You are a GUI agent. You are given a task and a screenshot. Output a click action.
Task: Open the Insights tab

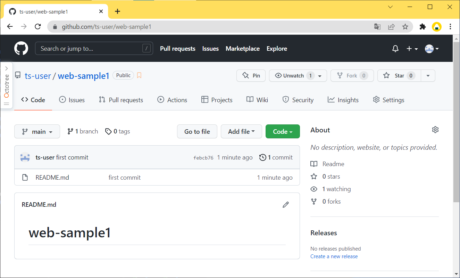pos(343,100)
